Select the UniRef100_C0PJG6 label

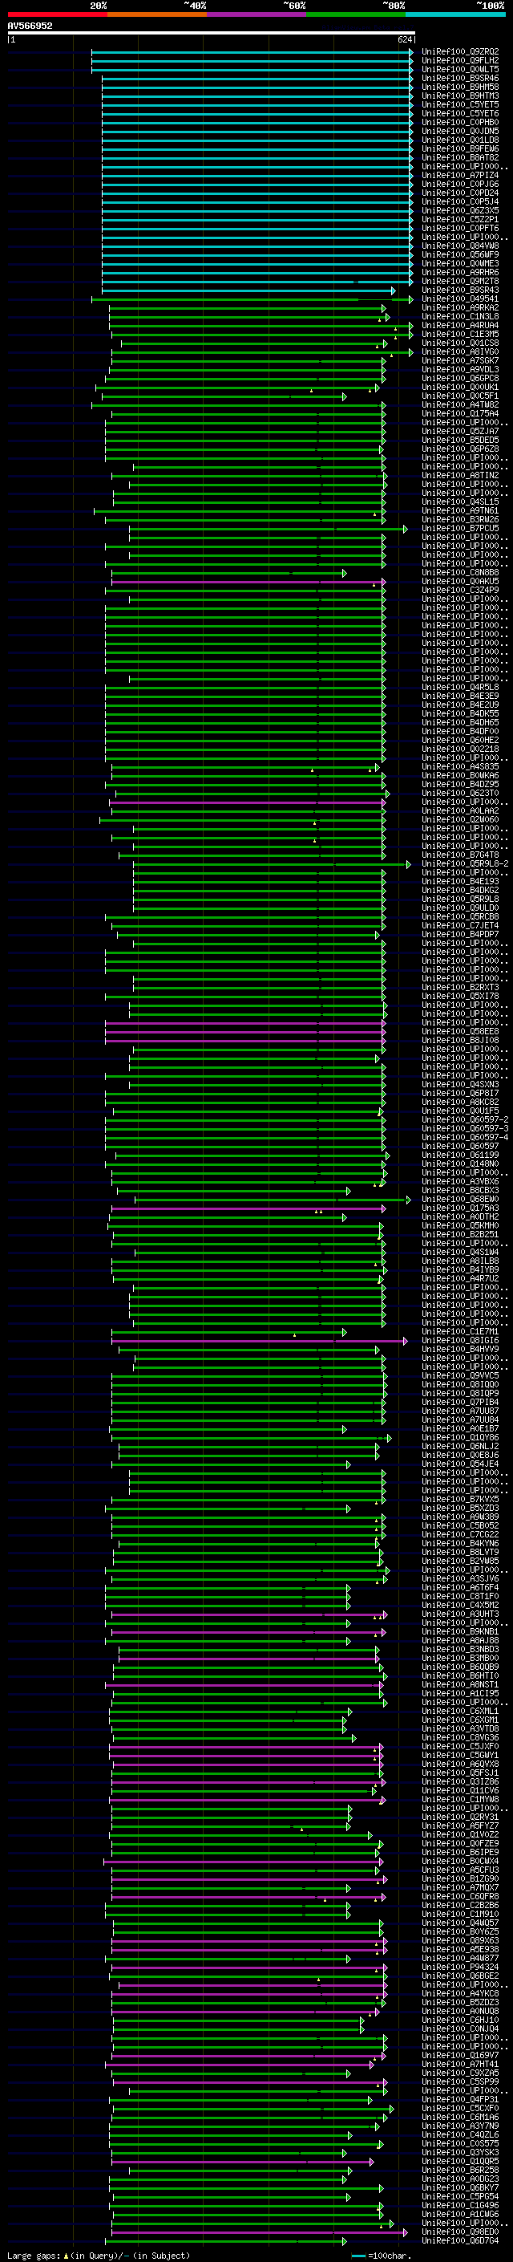coord(460,184)
